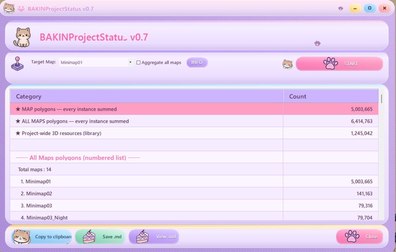Click the pink paw icon beside the window title
The height and width of the screenshot is (252, 396).
(x=21, y=8)
